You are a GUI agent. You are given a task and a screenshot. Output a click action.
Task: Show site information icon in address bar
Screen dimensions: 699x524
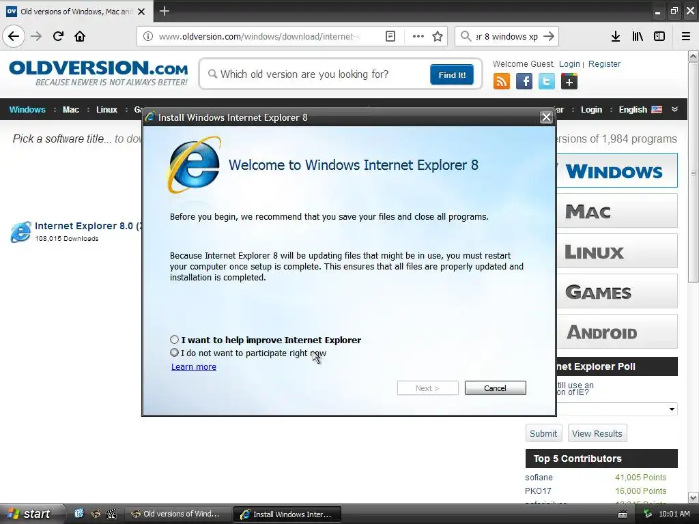pos(148,36)
